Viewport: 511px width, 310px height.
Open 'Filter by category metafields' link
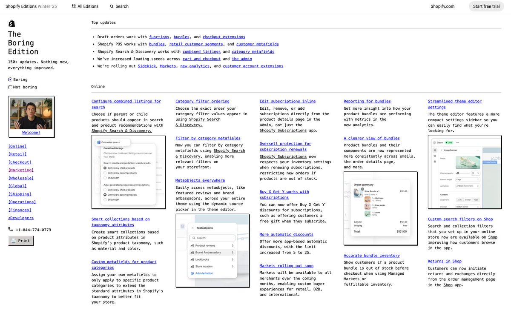208,138
